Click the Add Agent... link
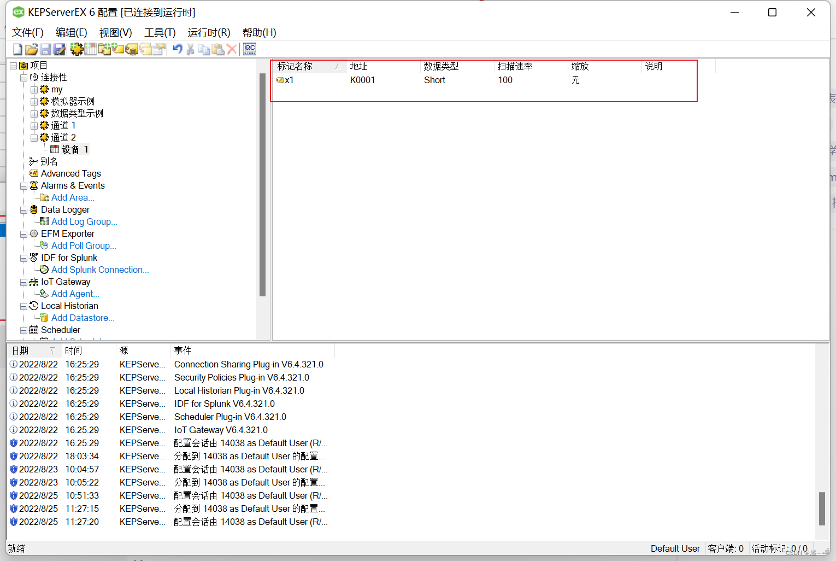Screen dimensions: 836x561 (x=75, y=294)
